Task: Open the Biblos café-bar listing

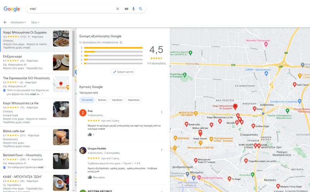Action: point(36,138)
